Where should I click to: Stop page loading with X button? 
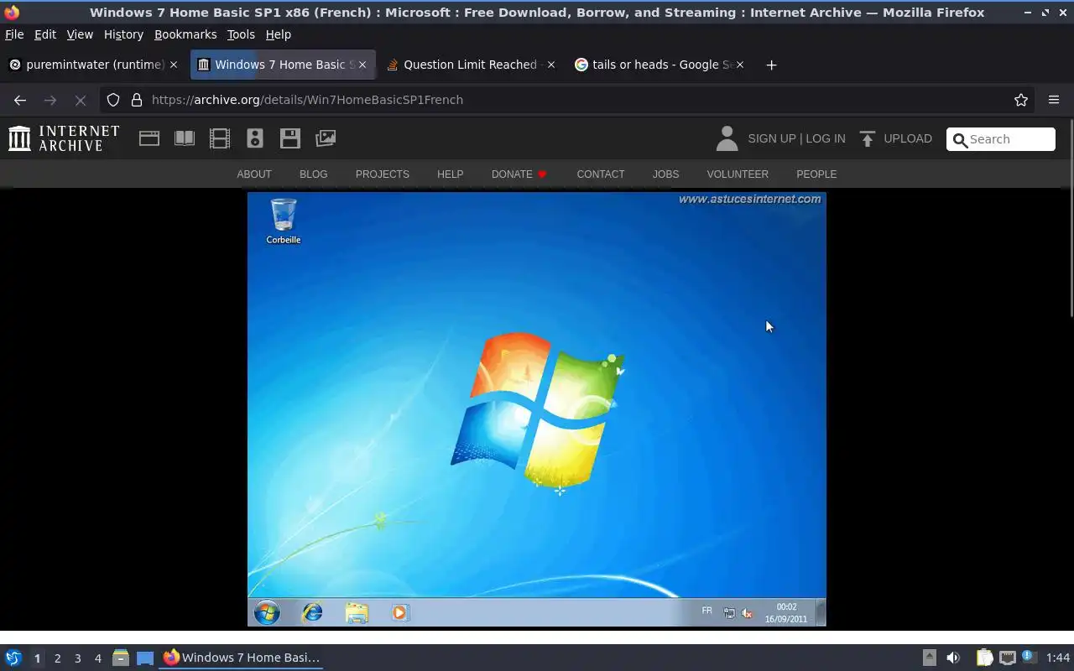(81, 100)
